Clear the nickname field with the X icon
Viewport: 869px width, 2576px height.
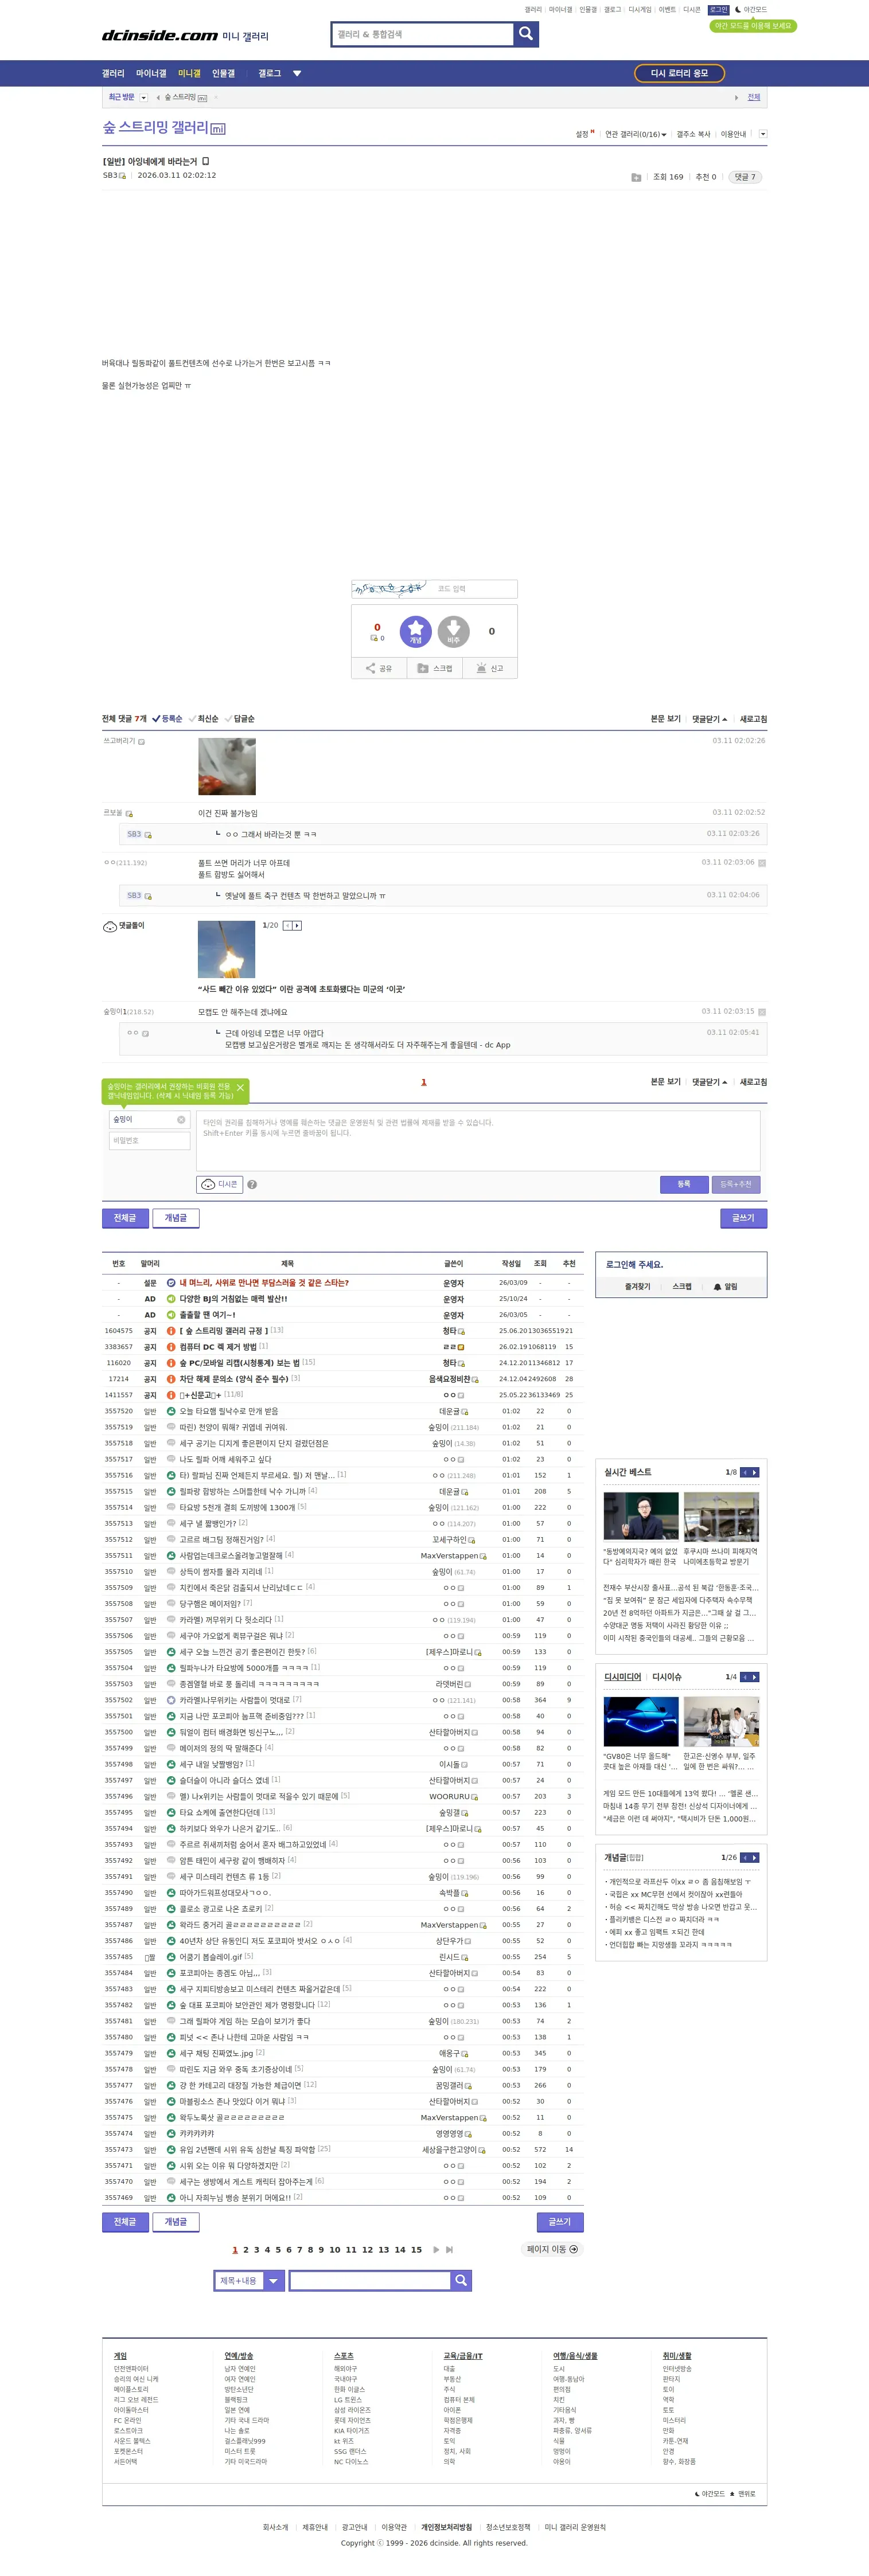181,1120
